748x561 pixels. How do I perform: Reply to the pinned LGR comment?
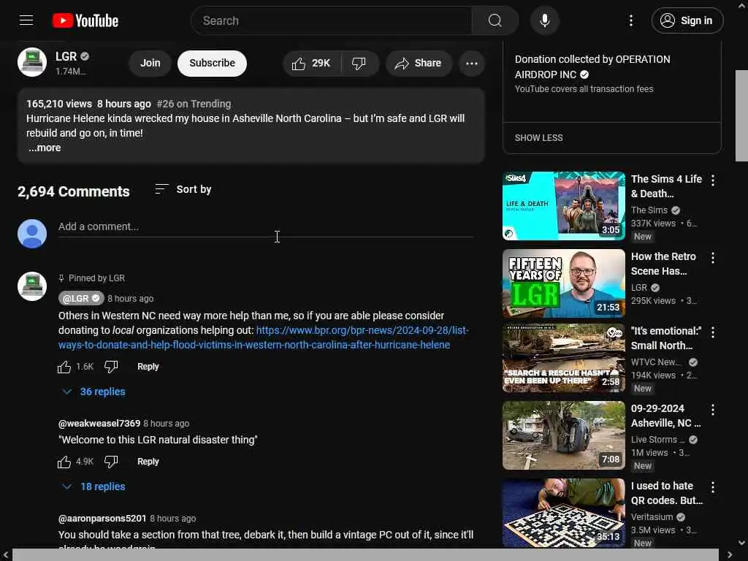point(148,367)
